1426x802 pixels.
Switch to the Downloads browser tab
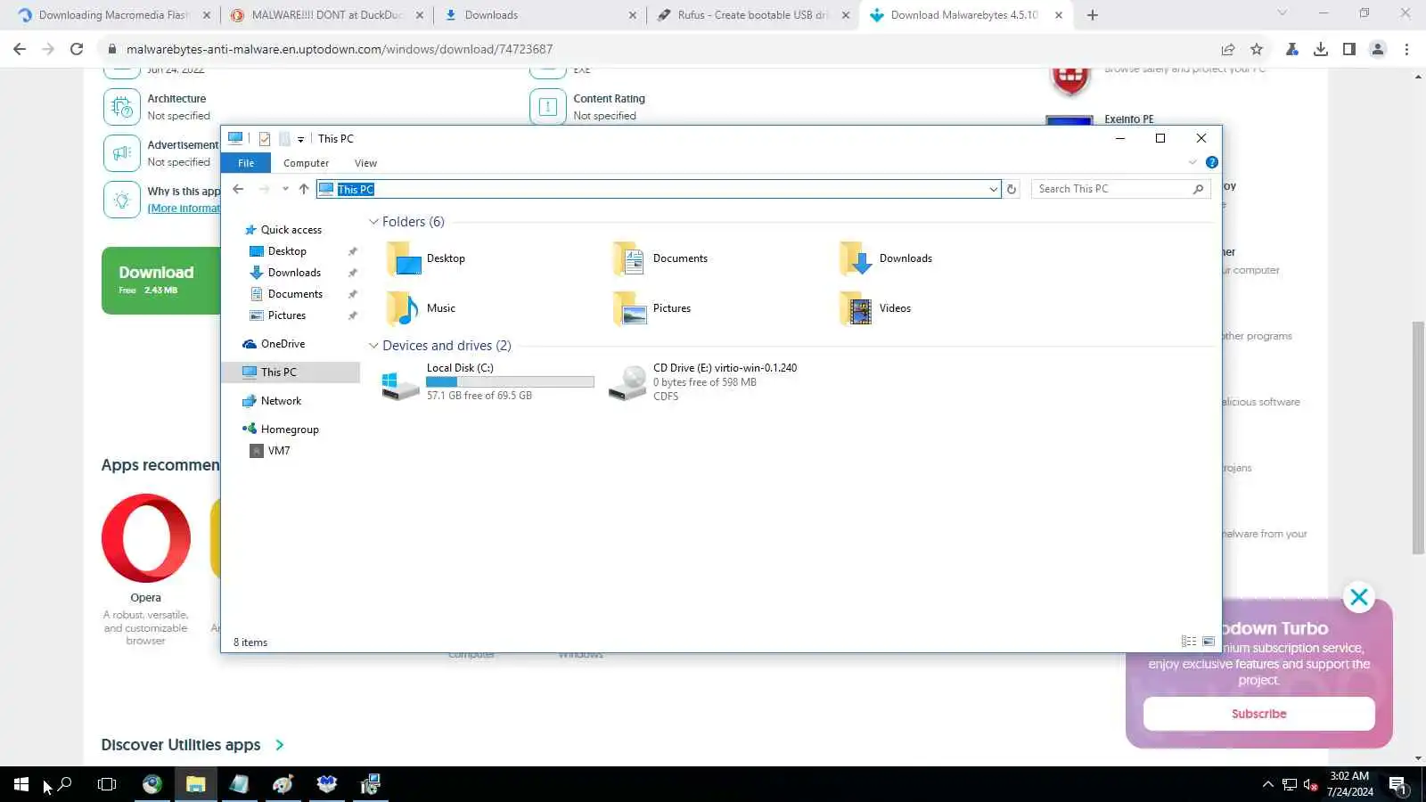pyautogui.click(x=539, y=15)
